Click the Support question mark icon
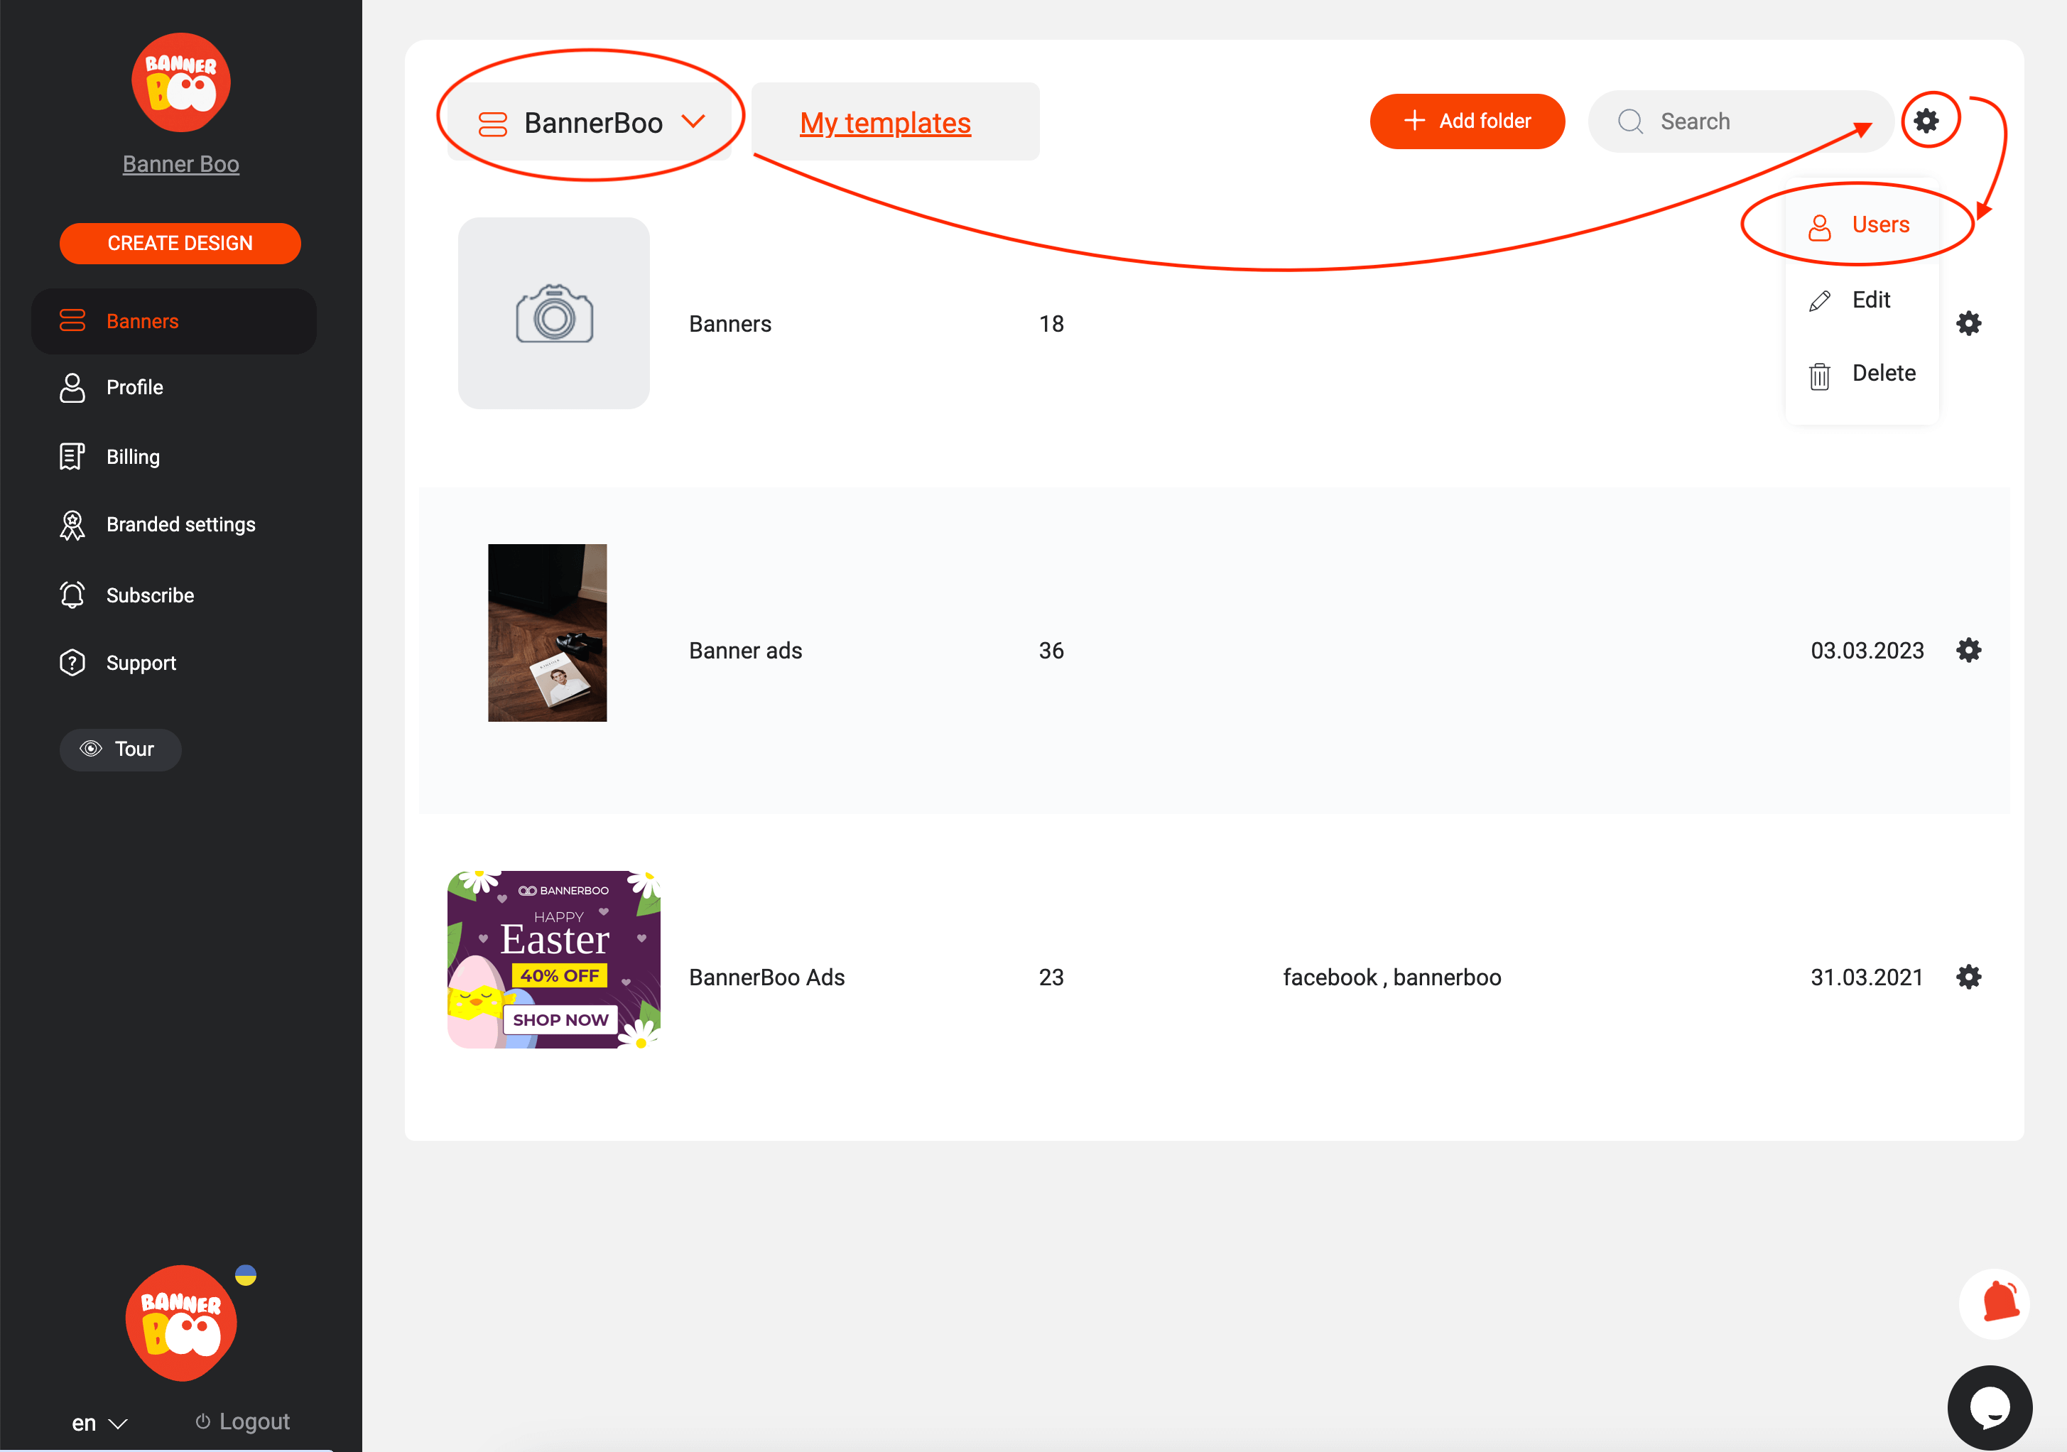 (72, 663)
